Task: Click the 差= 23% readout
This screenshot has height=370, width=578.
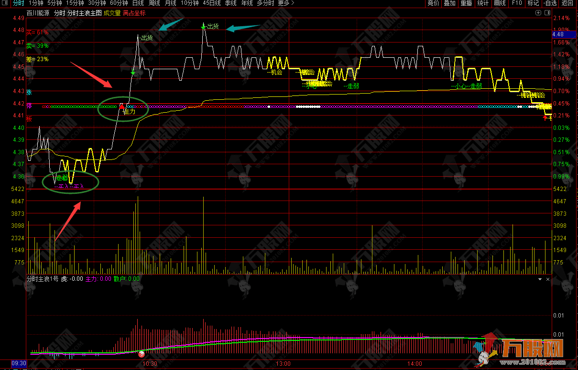Action: (x=37, y=59)
